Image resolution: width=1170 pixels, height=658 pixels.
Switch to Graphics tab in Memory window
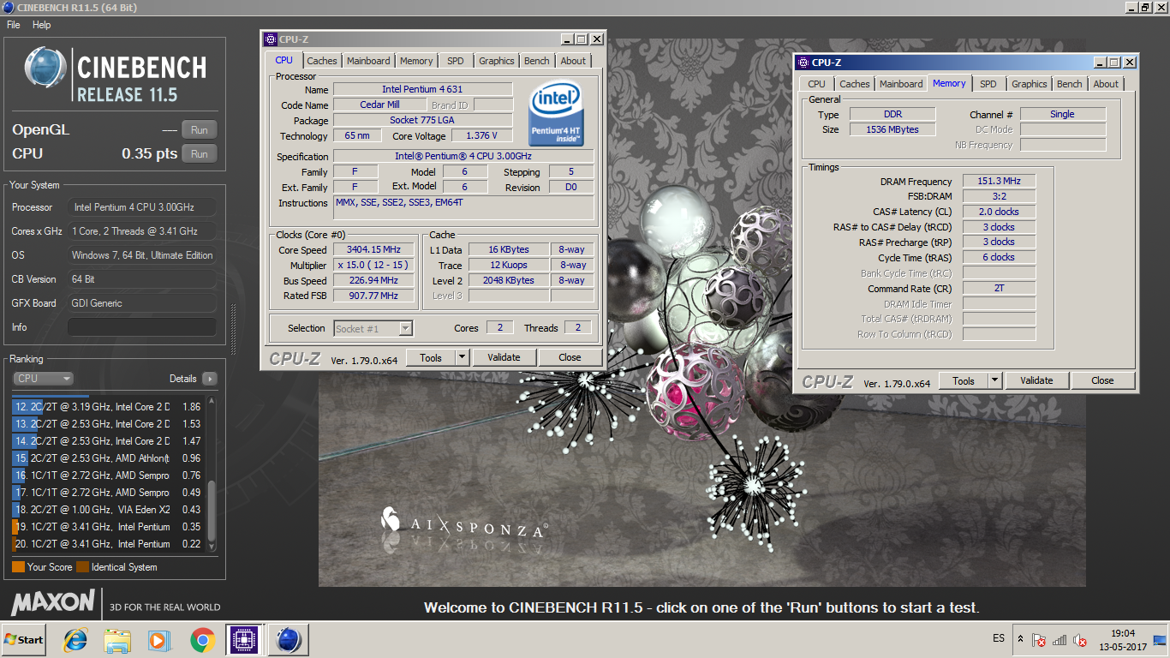coord(1030,84)
